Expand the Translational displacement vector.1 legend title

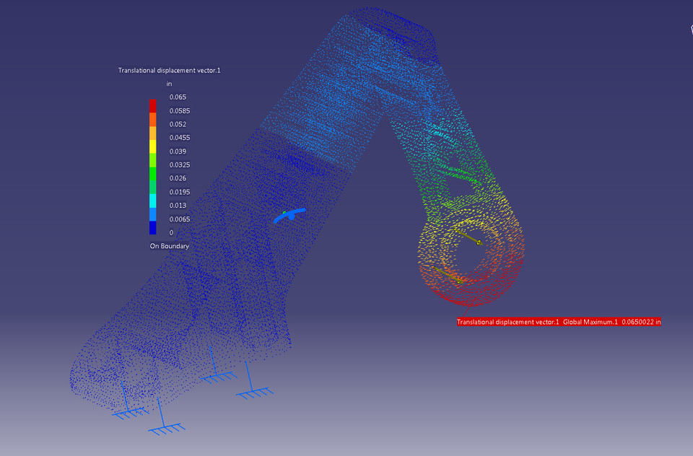pos(169,70)
